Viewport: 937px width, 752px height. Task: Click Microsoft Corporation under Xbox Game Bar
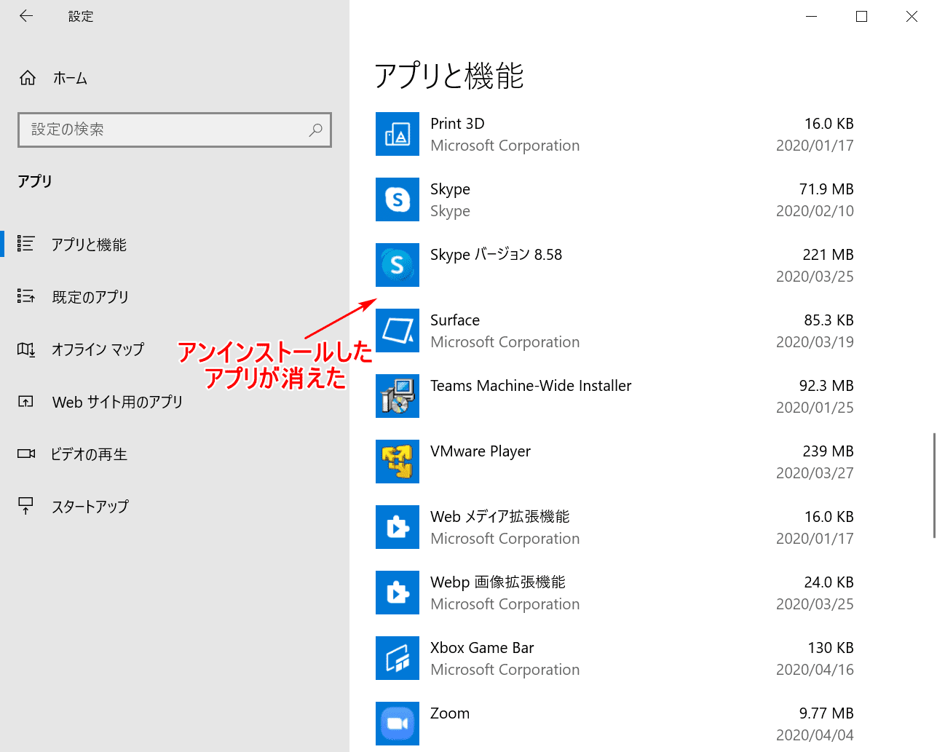[505, 670]
